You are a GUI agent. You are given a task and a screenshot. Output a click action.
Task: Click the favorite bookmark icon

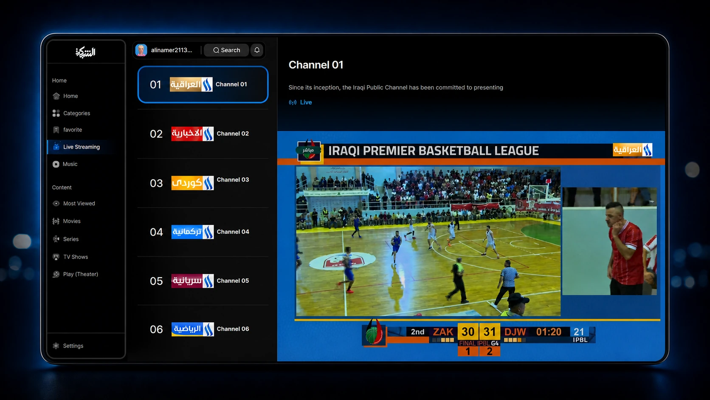[x=56, y=130]
